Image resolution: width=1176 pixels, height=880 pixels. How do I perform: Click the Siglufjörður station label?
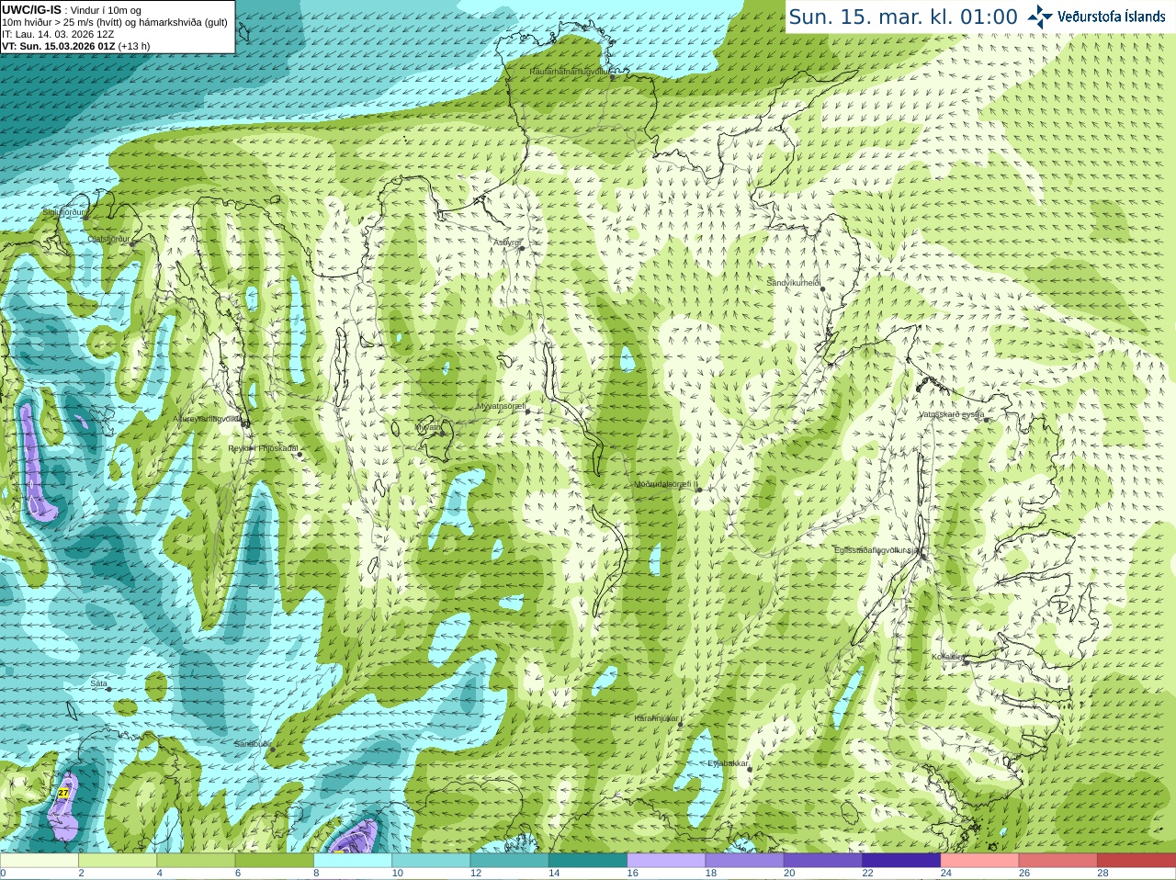click(x=64, y=212)
